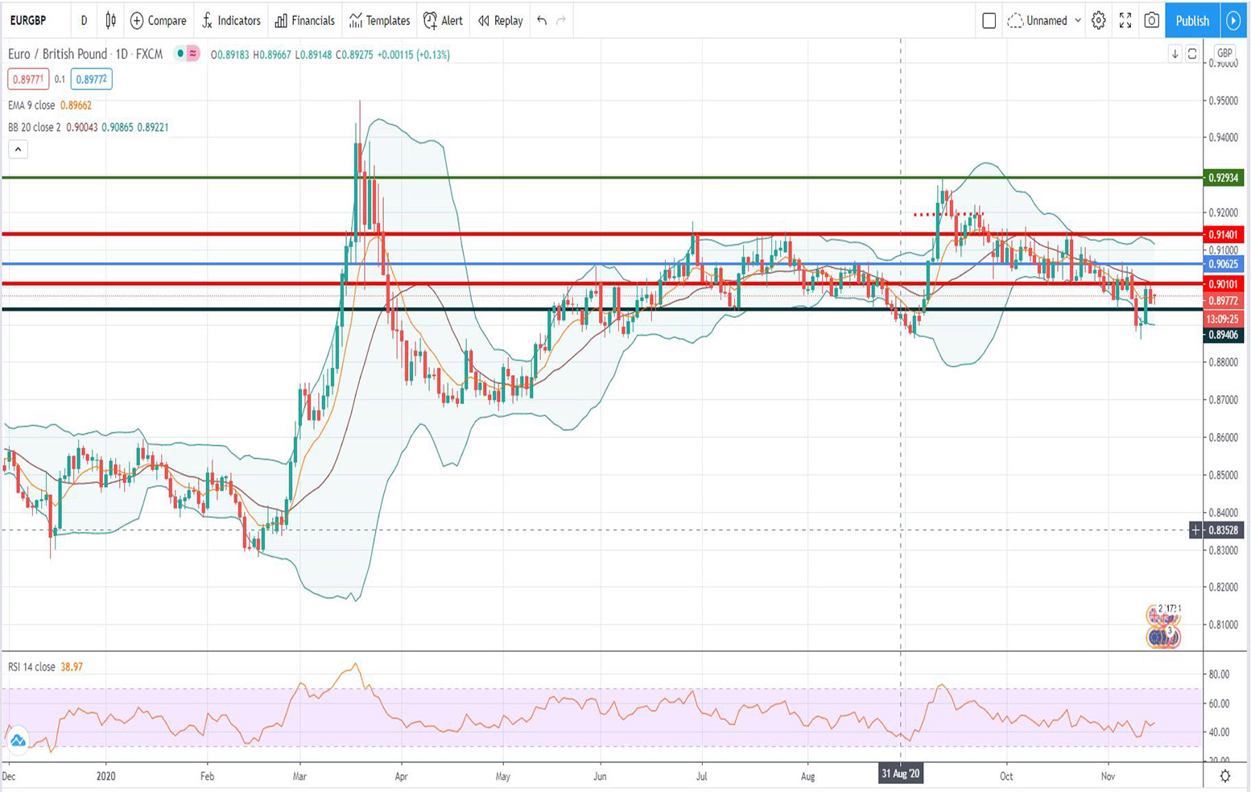Image resolution: width=1251 pixels, height=792 pixels.
Task: Take a chart snapshot with the camera icon
Action: click(x=1151, y=21)
